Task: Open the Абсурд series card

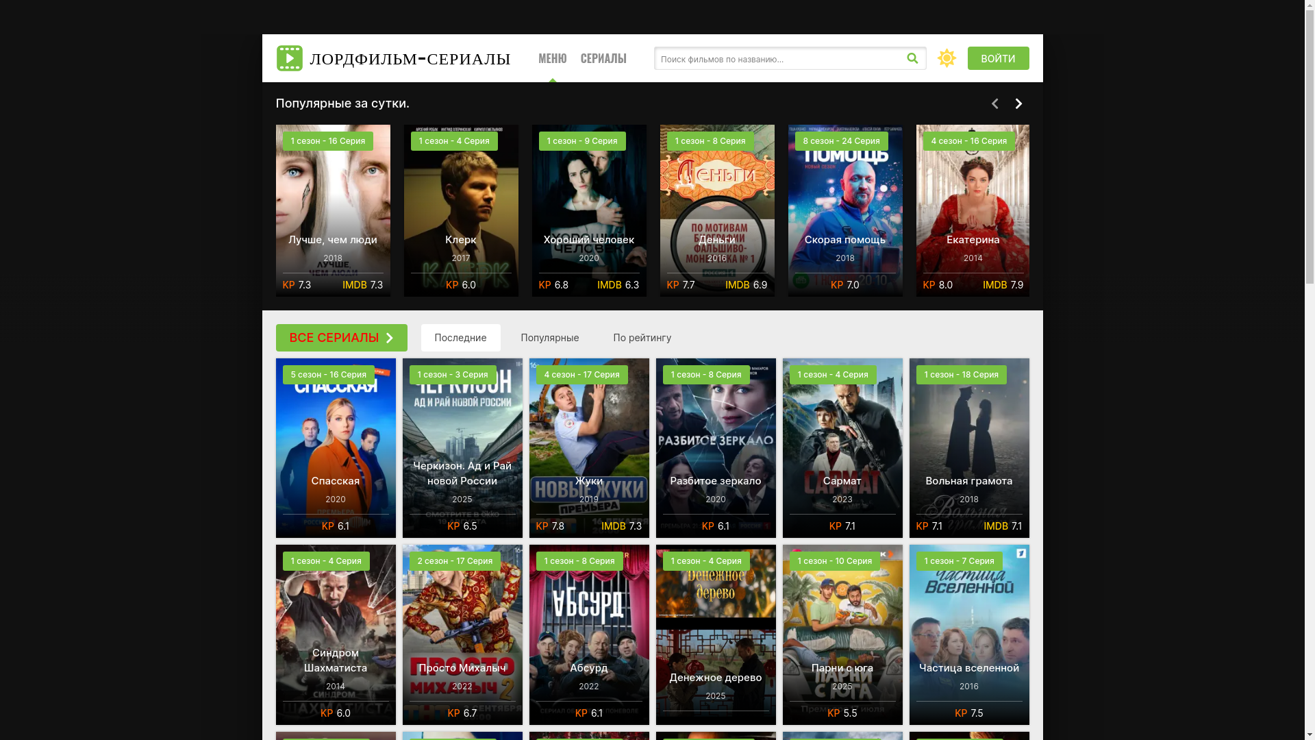Action: (589, 634)
